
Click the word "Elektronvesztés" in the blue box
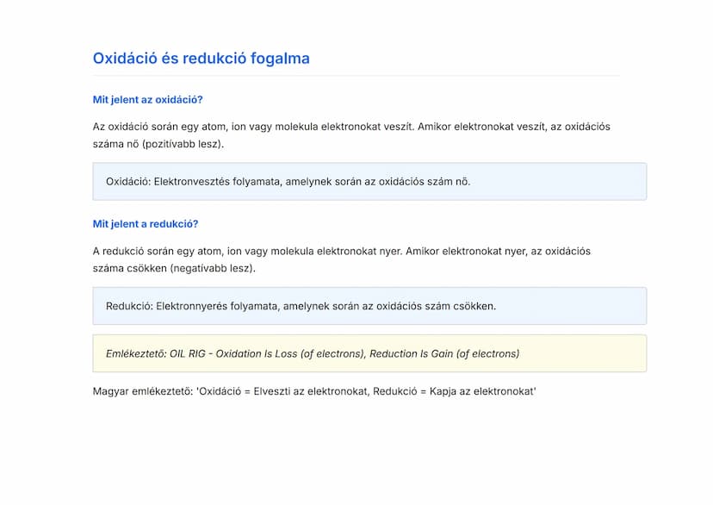tap(192, 182)
